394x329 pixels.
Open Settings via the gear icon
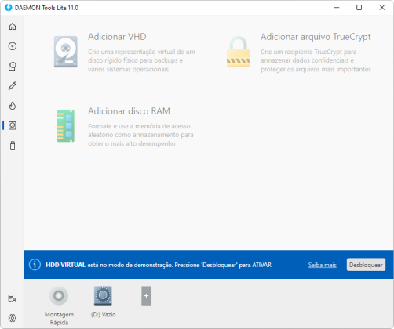click(x=13, y=318)
